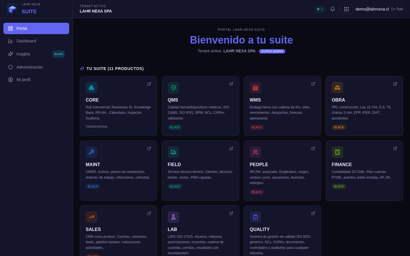The image size is (410, 256).
Task: Open Dashboard from the sidebar
Action: tap(36, 41)
